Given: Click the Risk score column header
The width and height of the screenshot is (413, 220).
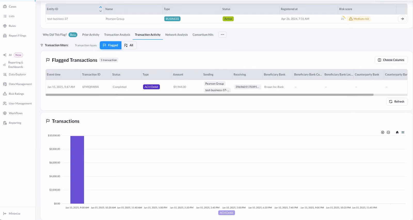Looking at the screenshot, I should 367,9.
